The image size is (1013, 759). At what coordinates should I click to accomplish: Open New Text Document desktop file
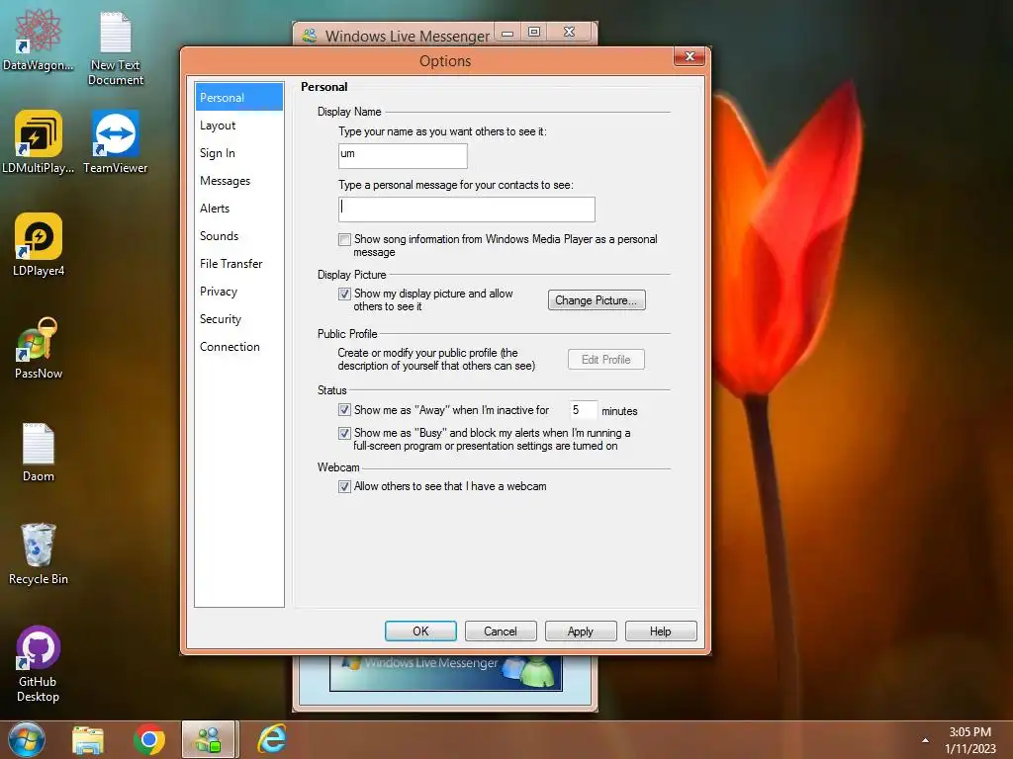click(116, 47)
